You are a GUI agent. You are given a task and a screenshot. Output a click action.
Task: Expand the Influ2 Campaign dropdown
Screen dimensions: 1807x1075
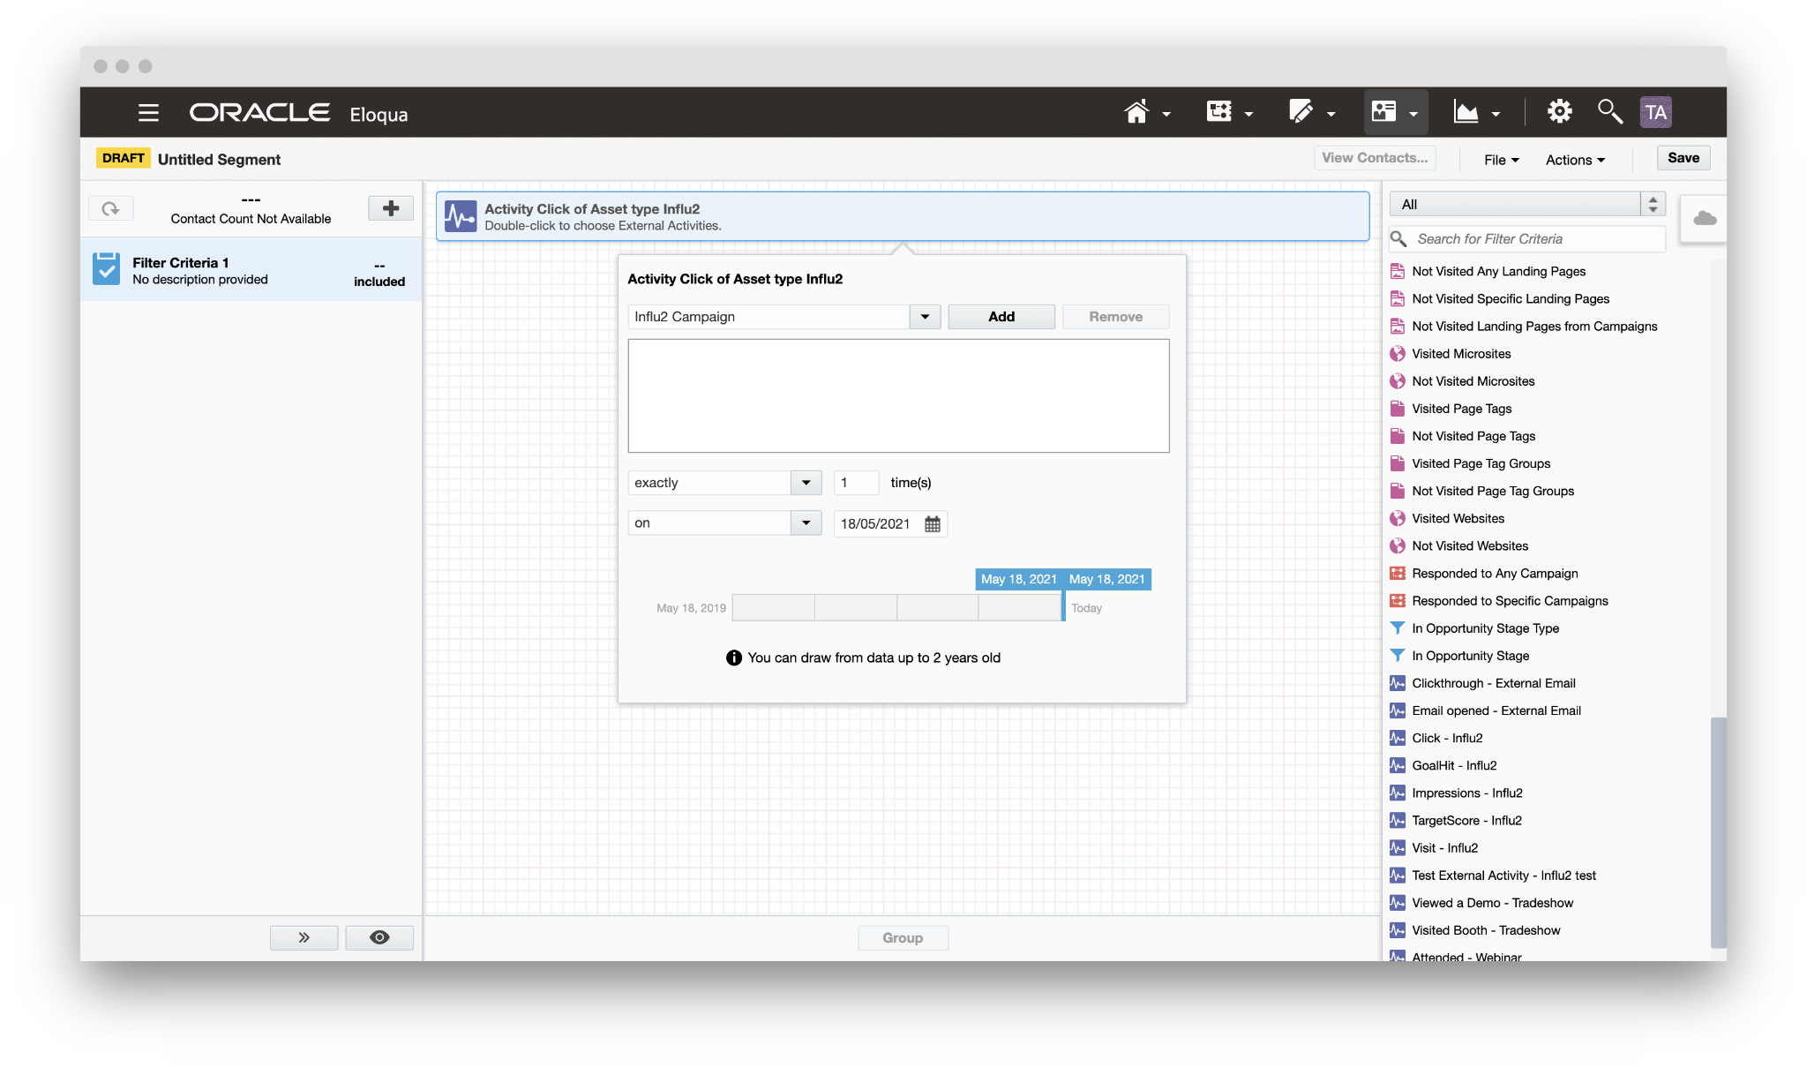(x=925, y=317)
